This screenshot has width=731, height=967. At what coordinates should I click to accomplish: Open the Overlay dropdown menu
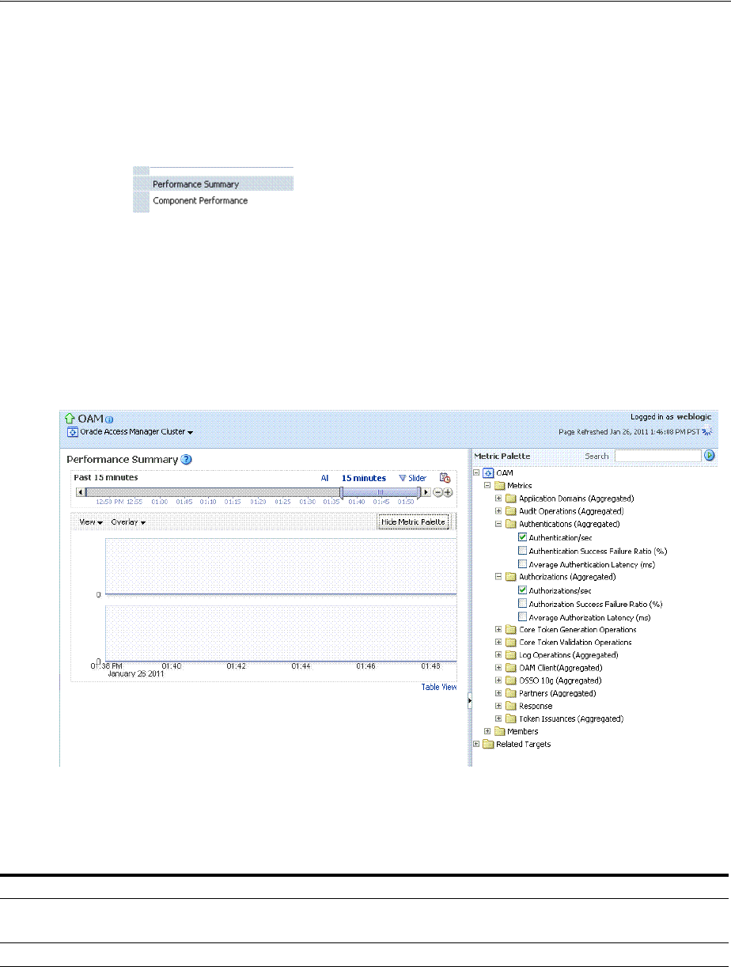pyautogui.click(x=128, y=522)
